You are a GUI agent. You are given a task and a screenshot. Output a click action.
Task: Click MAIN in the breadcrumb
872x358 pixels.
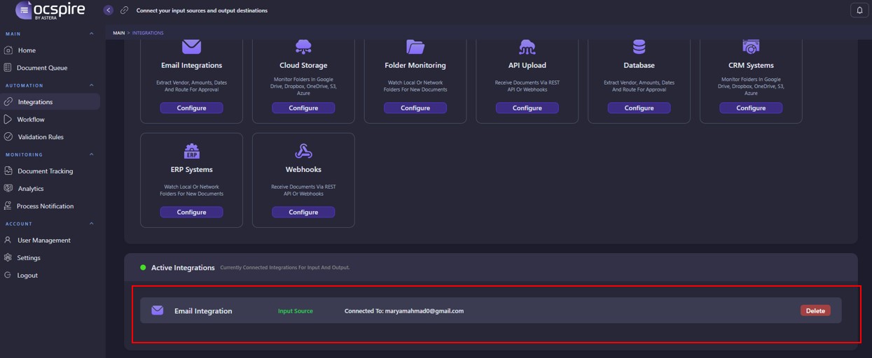pyautogui.click(x=118, y=33)
